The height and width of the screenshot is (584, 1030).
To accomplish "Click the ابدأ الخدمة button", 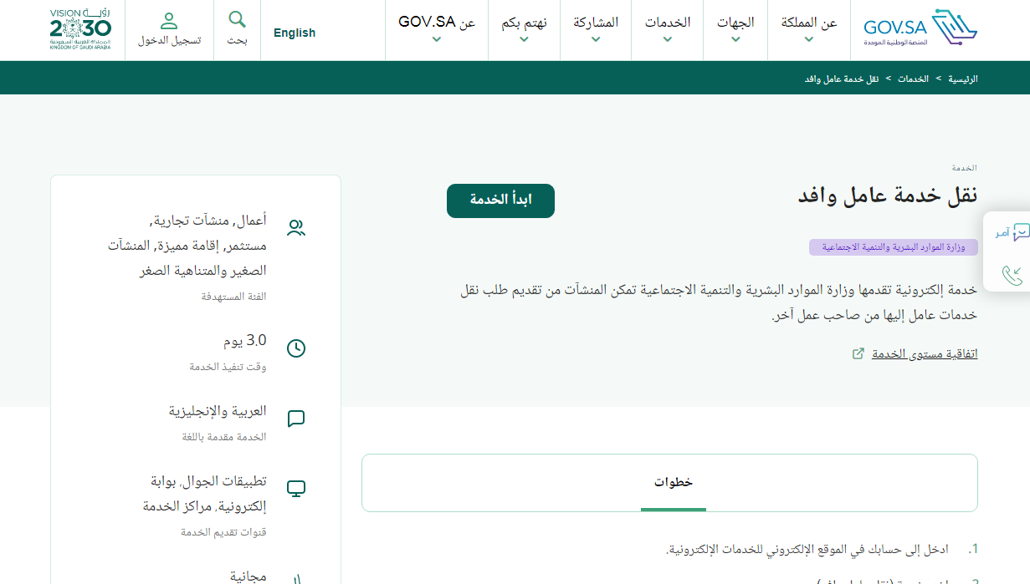I will click(500, 201).
